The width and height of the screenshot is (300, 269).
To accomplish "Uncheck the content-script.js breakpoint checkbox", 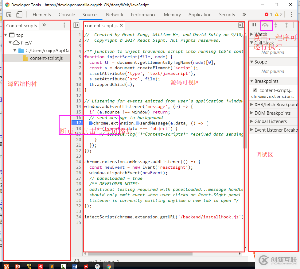I will pyautogui.click(x=255, y=90).
